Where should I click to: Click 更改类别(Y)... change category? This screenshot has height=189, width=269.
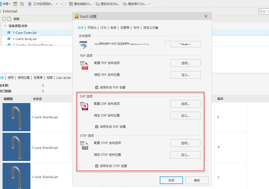81,4
